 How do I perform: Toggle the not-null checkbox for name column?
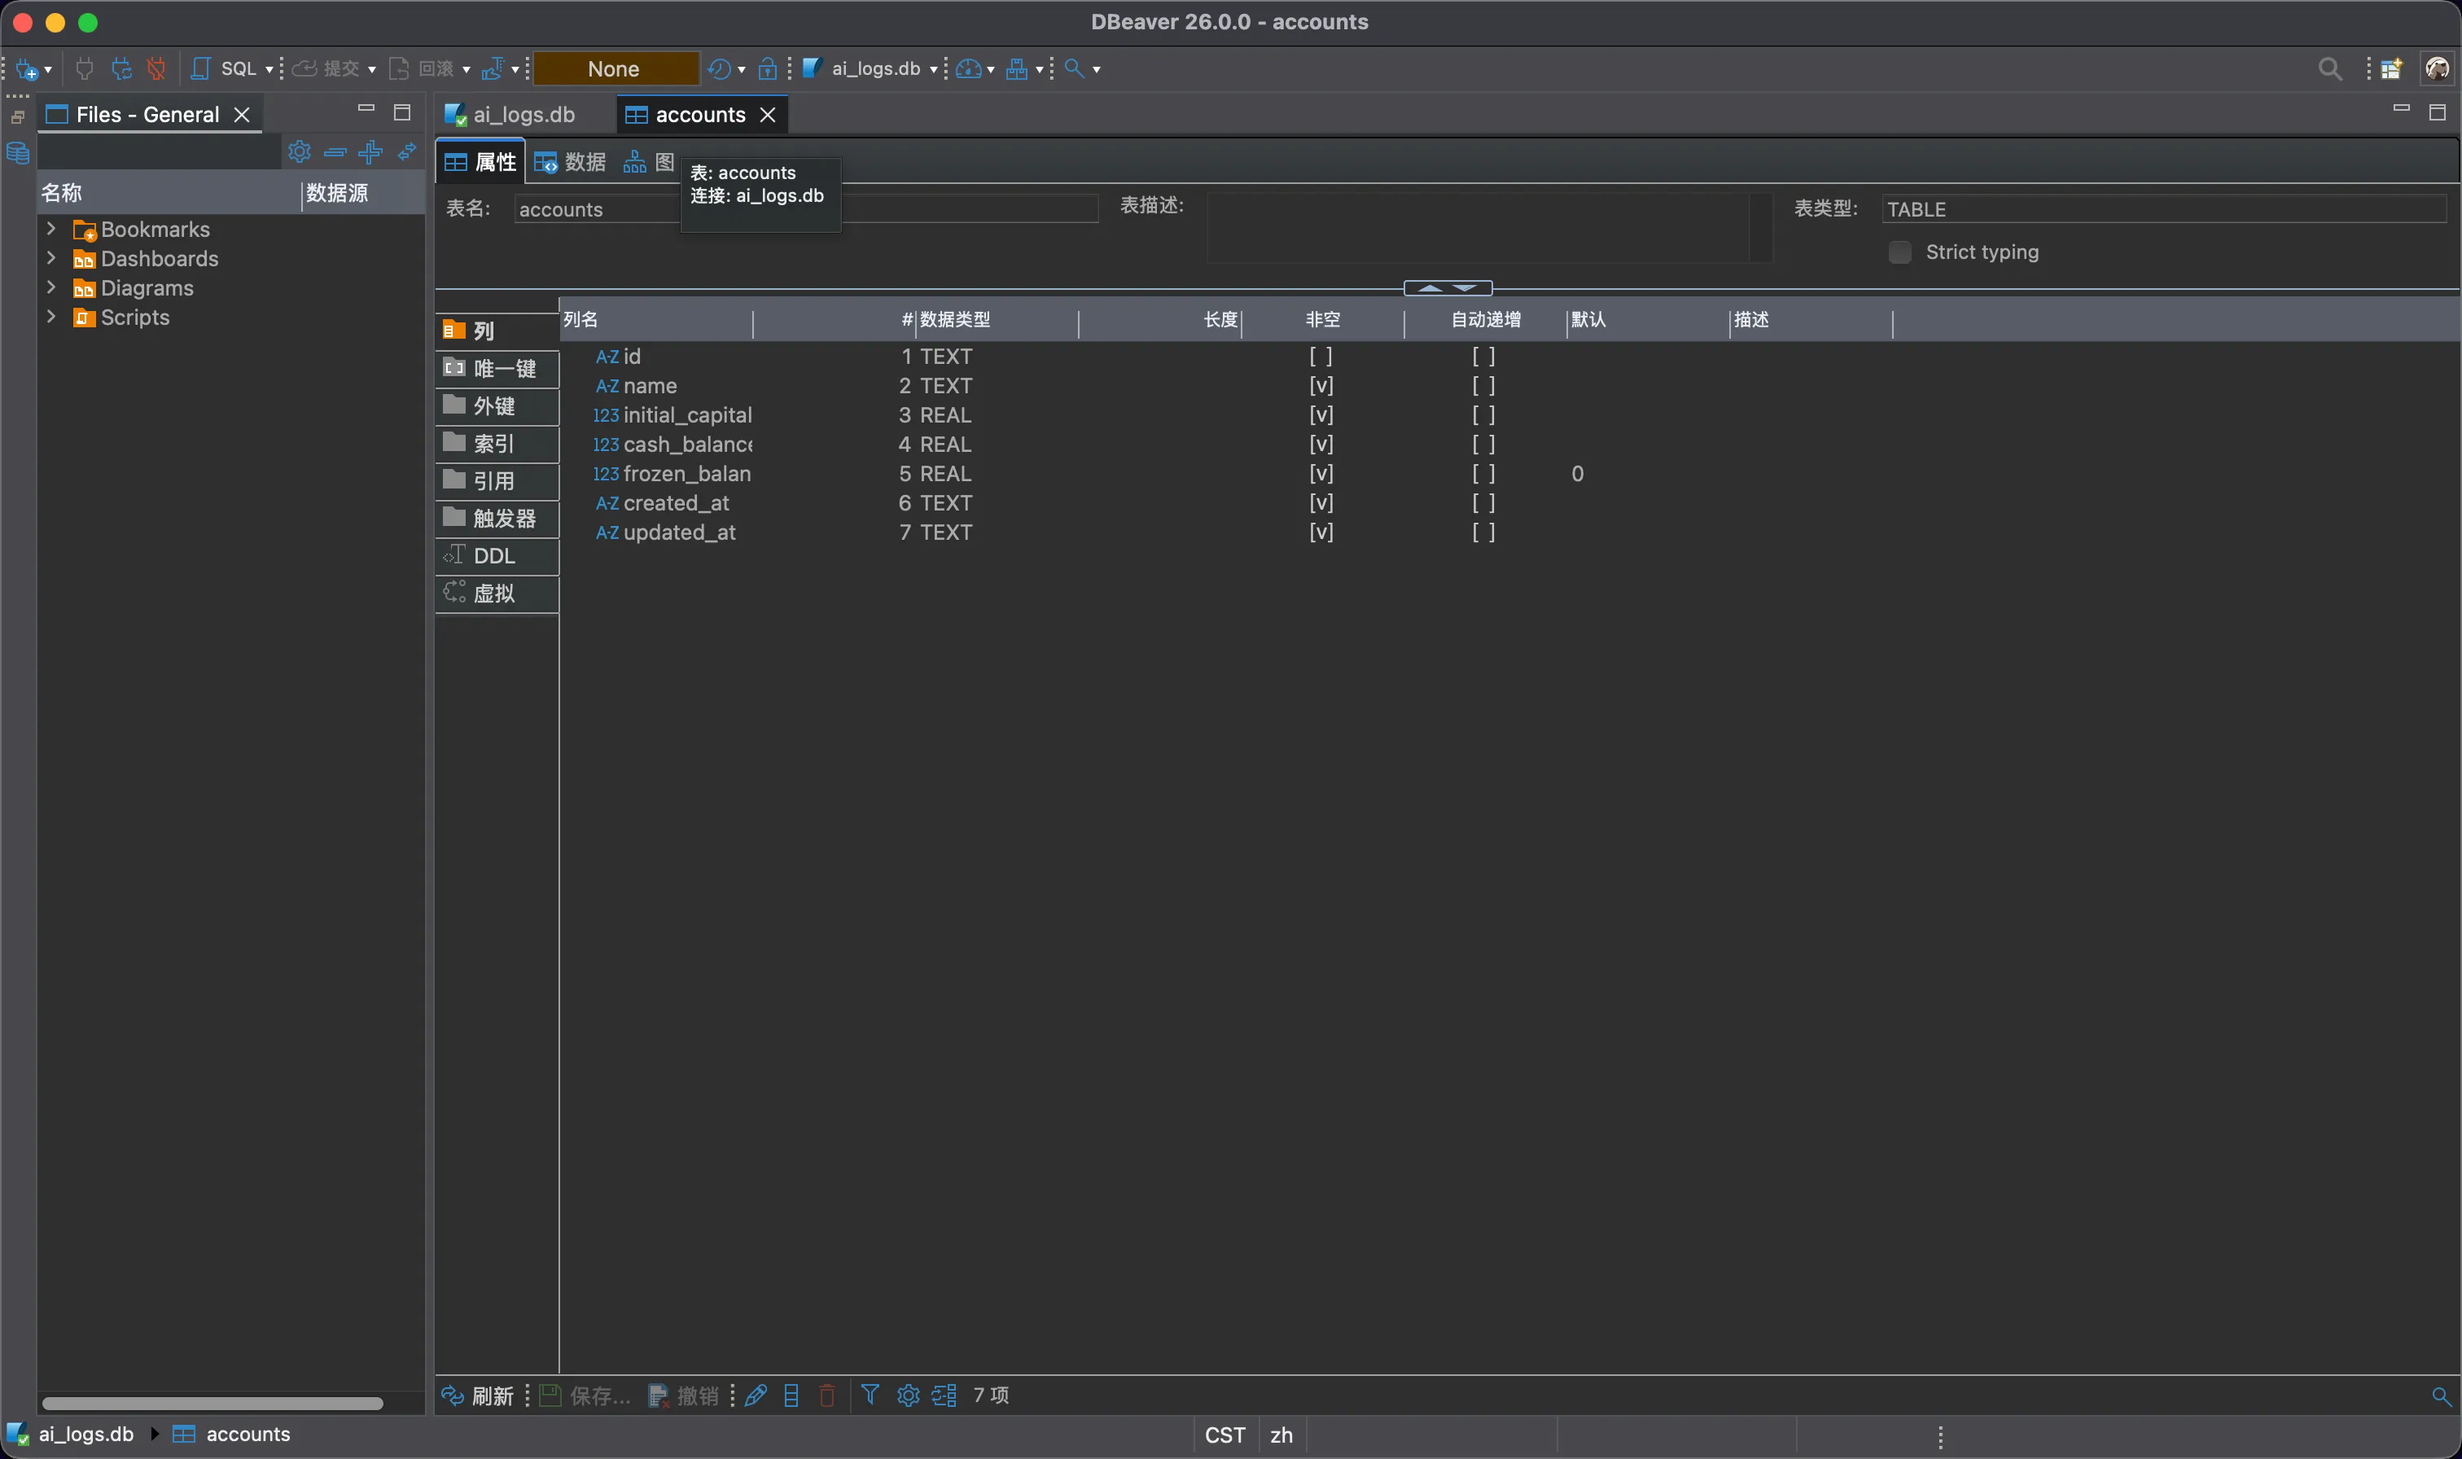pos(1321,387)
